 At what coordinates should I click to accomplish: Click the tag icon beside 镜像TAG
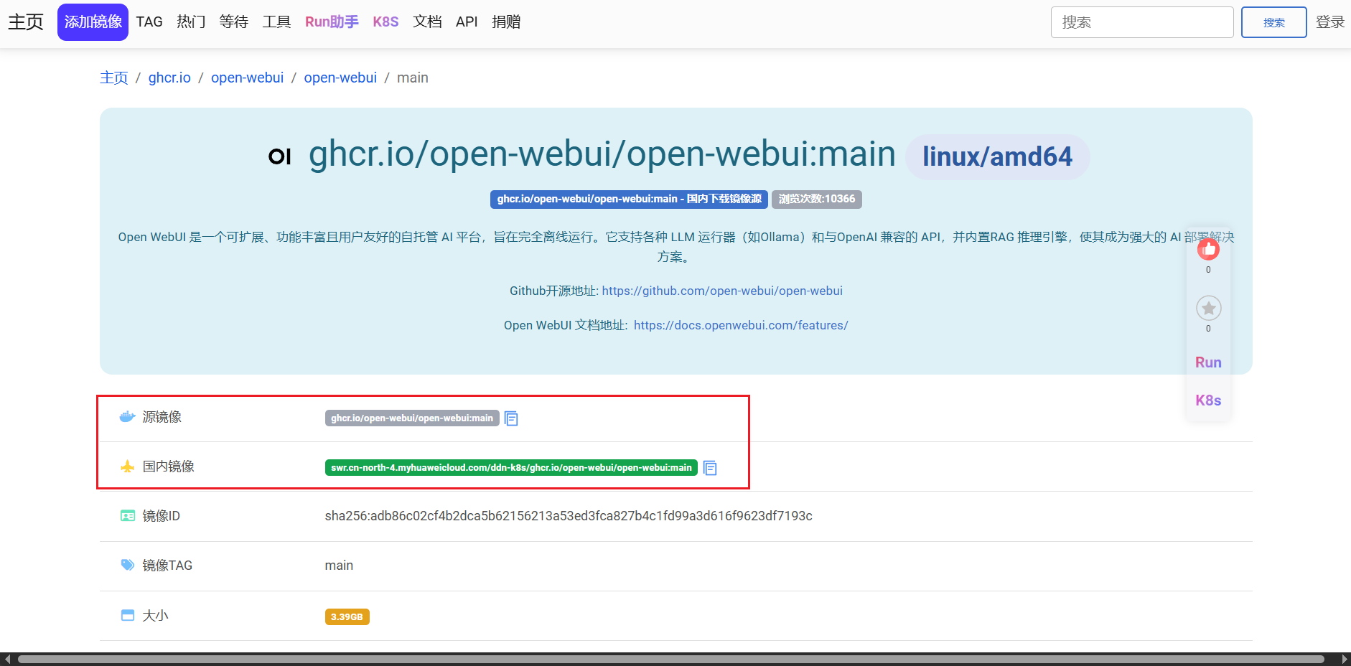pos(128,566)
